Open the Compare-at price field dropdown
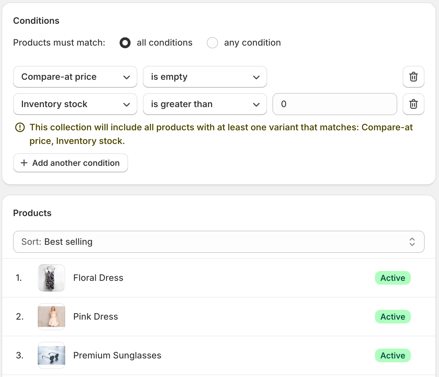Viewport: 439px width, 377px height. [x=75, y=77]
